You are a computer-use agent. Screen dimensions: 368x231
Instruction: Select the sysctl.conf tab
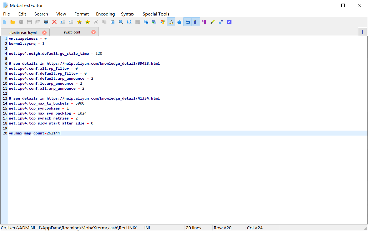tap(72, 32)
